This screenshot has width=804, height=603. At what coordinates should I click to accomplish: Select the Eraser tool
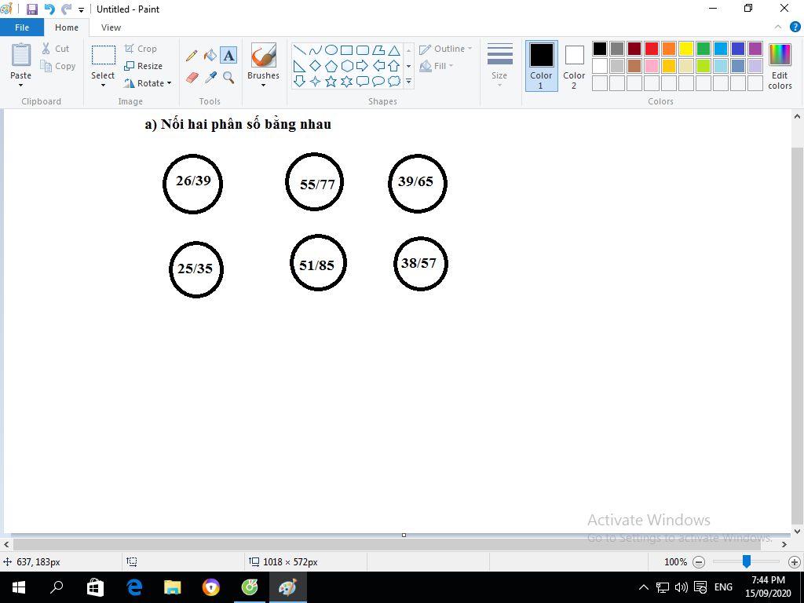192,78
